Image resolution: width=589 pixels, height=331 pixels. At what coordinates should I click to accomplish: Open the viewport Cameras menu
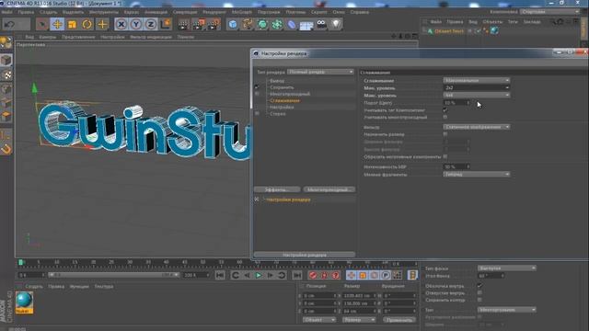(48, 37)
